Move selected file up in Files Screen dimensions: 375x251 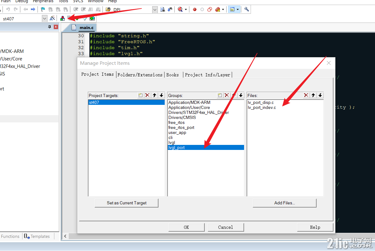coord(313,95)
